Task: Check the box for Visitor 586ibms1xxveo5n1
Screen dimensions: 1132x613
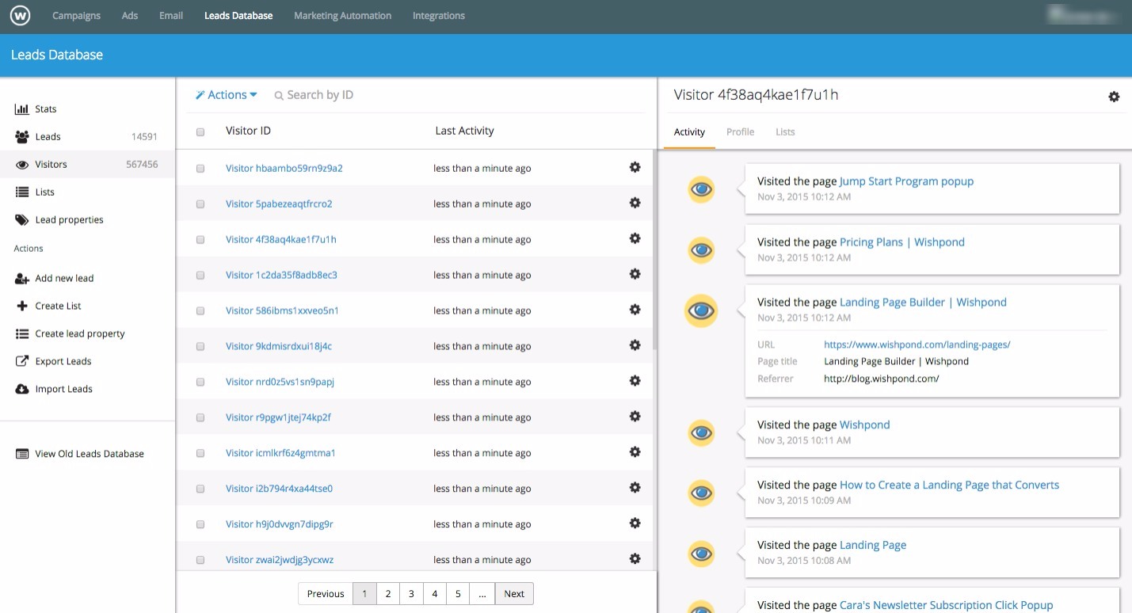Action: 200,311
